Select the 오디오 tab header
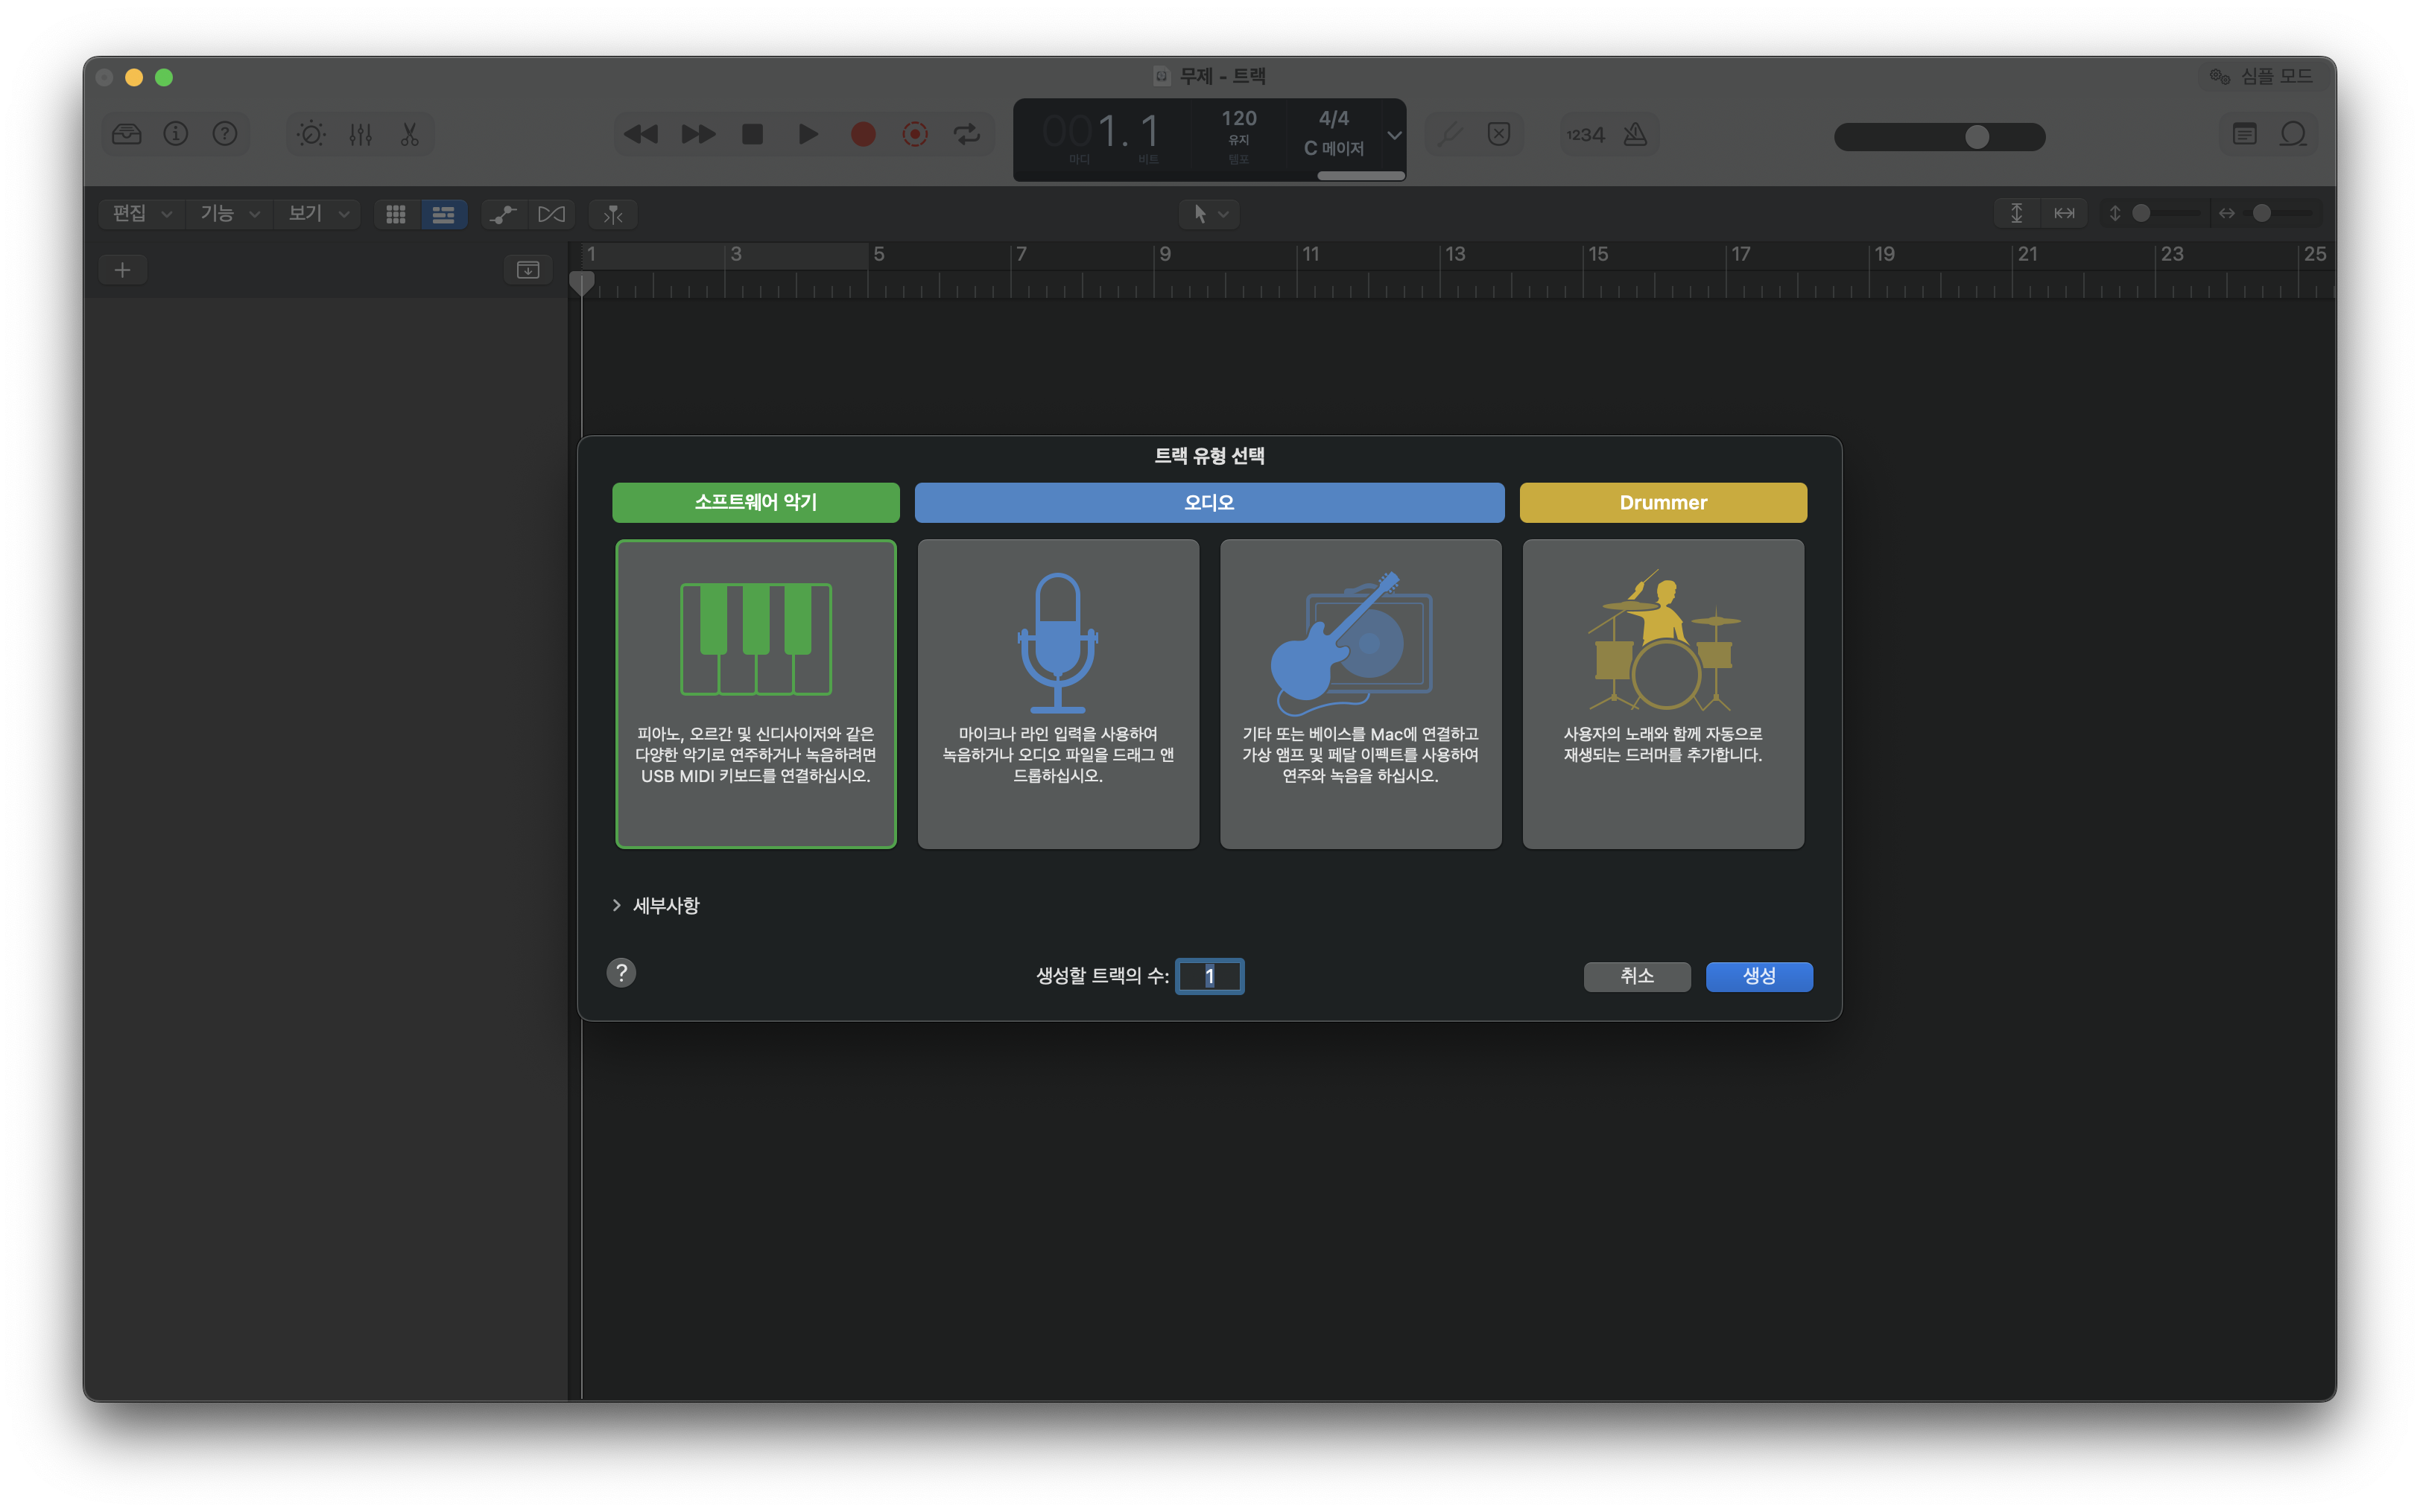 pos(1208,502)
